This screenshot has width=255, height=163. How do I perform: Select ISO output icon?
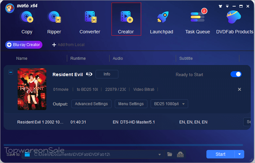pyautogui.click(x=180, y=154)
